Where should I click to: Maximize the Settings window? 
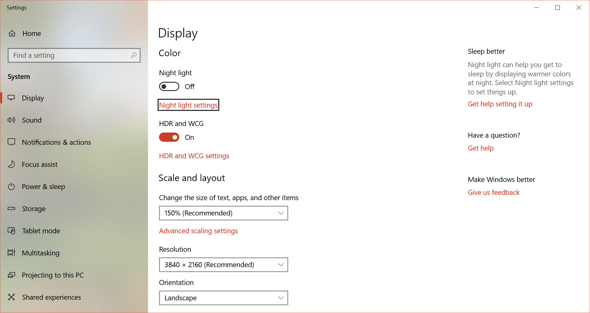coord(557,8)
